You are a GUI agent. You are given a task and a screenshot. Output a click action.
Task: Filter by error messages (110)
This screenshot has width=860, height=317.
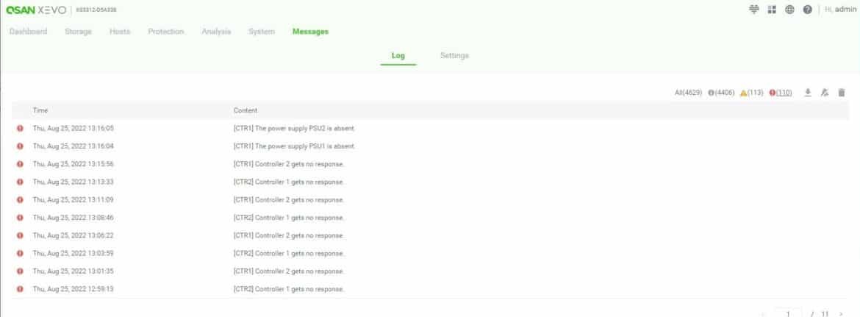coord(781,93)
